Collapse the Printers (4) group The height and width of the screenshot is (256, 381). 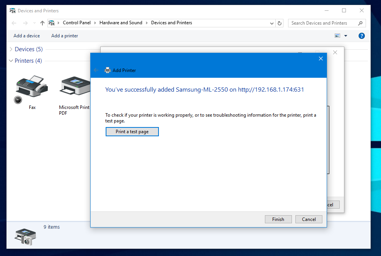pos(11,61)
